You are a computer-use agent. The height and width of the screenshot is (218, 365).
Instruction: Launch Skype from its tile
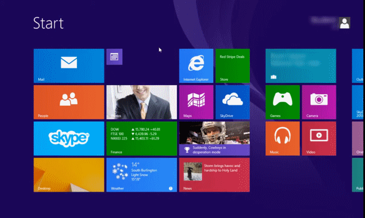click(69, 138)
